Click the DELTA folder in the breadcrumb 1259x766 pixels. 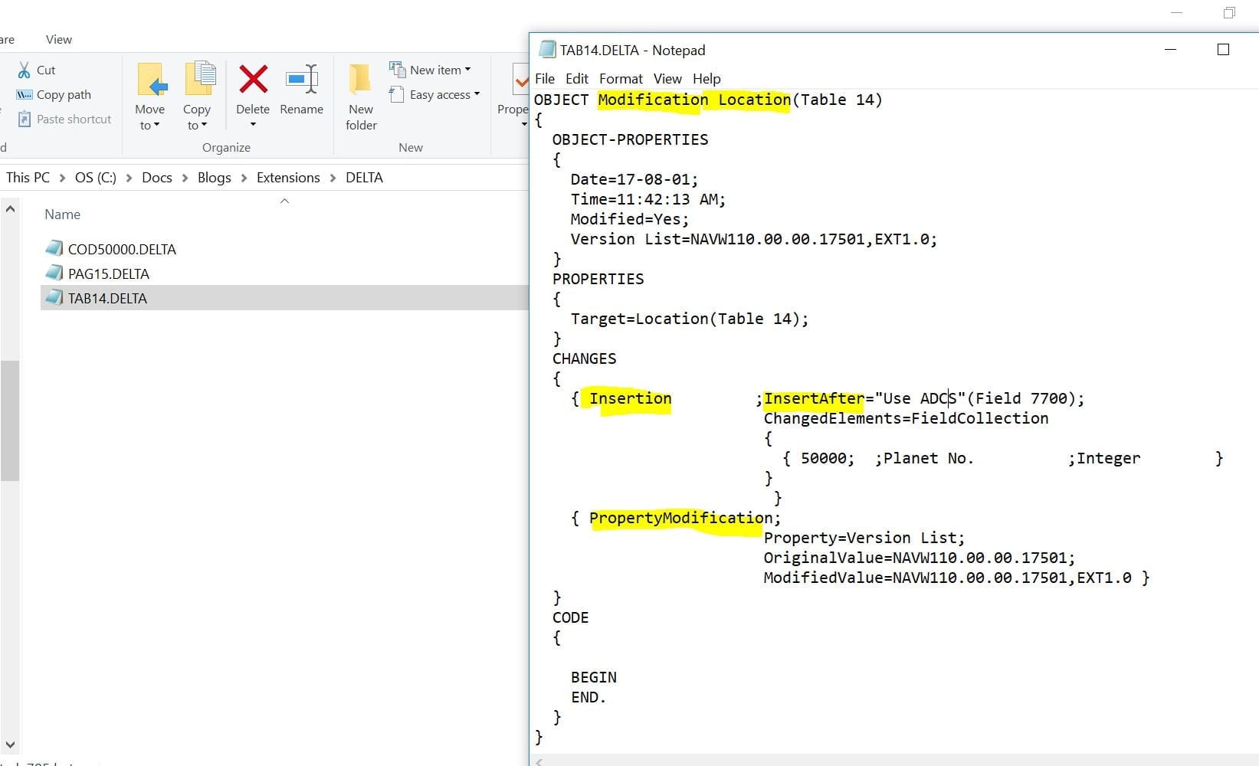tap(364, 178)
